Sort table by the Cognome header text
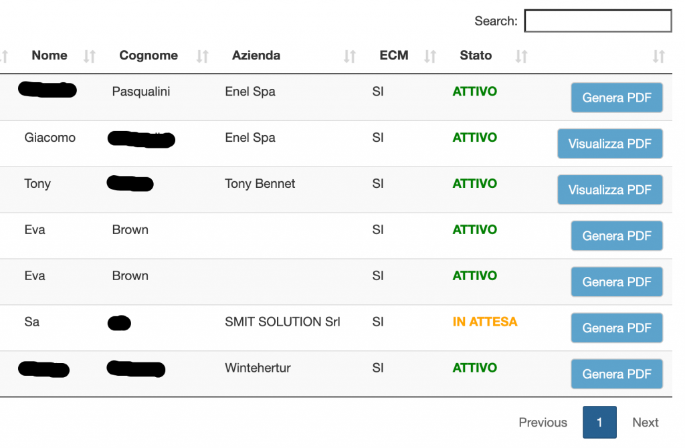 [149, 55]
